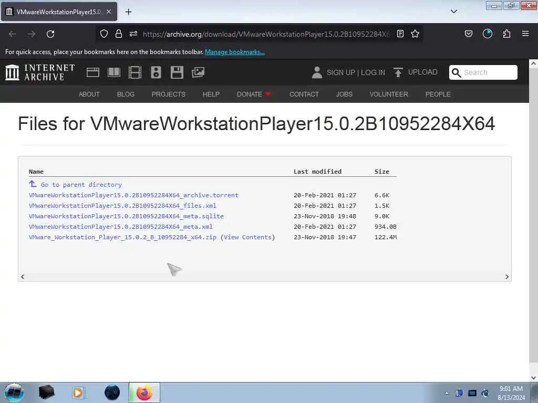Toggle Reader View in address bar
Image resolution: width=538 pixels, height=403 pixels.
pyautogui.click(x=400, y=34)
